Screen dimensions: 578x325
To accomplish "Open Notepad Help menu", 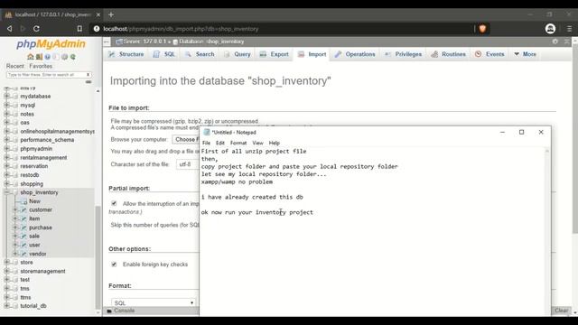I will coord(275,143).
